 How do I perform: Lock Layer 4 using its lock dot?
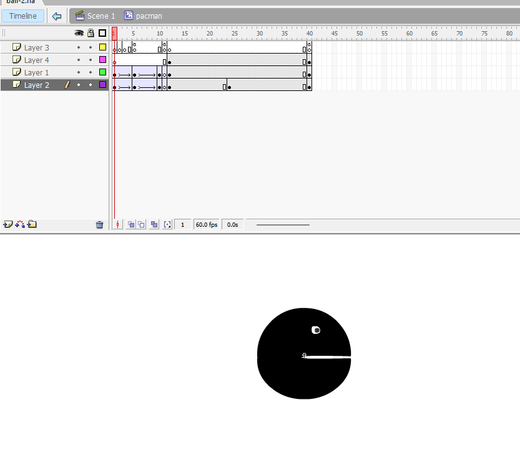[91, 60]
